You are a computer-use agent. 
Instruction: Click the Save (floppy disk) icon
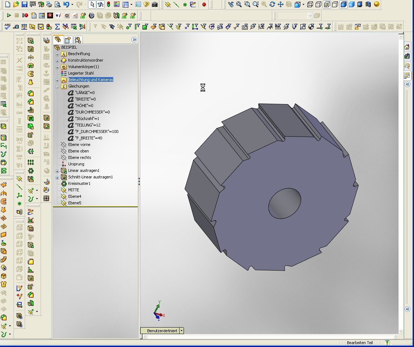click(24, 5)
